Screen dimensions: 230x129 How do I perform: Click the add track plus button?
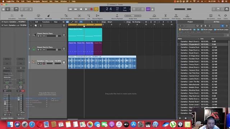tap(31, 25)
